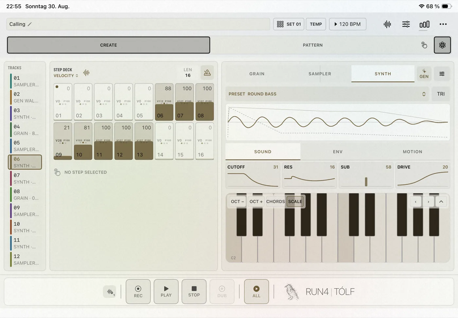The width and height of the screenshot is (458, 318).
Task: Open the level meters icon in top bar
Action: click(424, 24)
